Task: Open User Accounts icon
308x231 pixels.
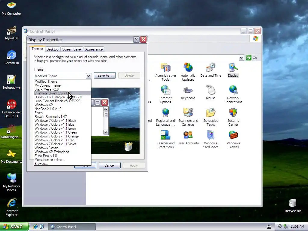Action: click(188, 138)
